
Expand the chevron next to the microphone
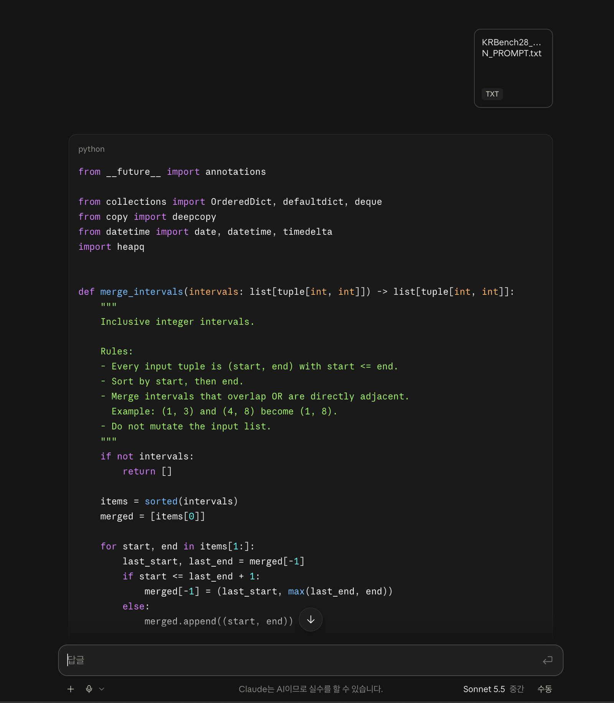point(102,689)
